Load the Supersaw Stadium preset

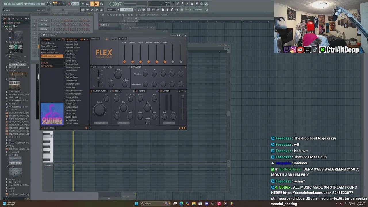pyautogui.click(x=73, y=47)
